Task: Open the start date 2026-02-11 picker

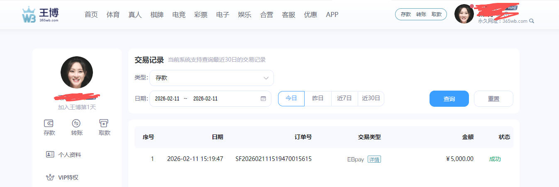Action: pos(167,99)
